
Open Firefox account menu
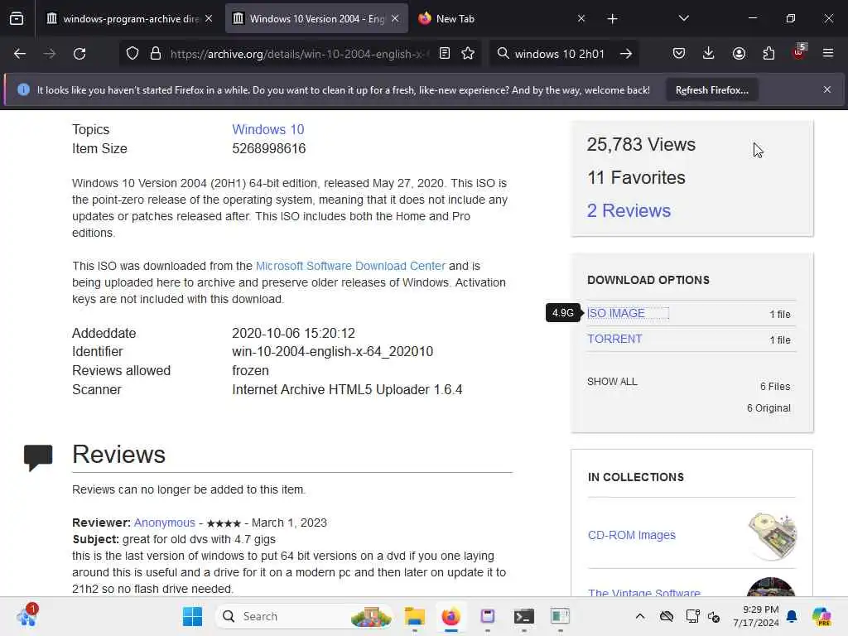tap(739, 53)
